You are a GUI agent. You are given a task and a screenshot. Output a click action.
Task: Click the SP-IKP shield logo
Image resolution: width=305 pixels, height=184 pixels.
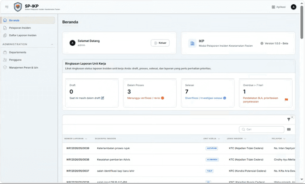tap(18, 7)
